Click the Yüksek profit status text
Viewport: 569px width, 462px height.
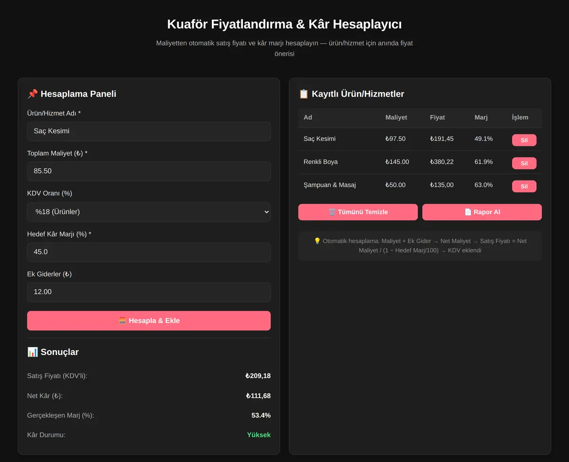[x=259, y=435]
